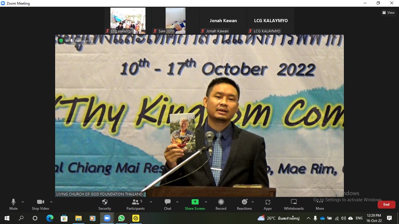Open Whiteboards

tap(294, 204)
